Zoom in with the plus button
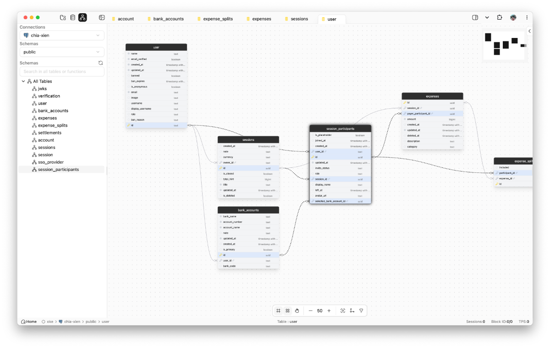Screen dimensions: 550x348 [329, 311]
